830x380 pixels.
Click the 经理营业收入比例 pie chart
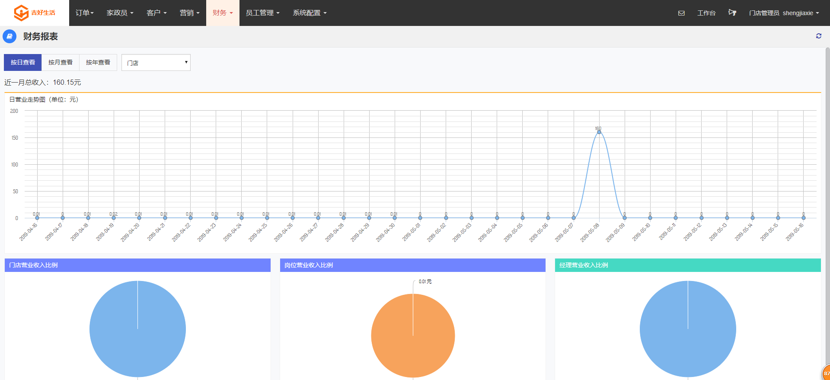688,329
